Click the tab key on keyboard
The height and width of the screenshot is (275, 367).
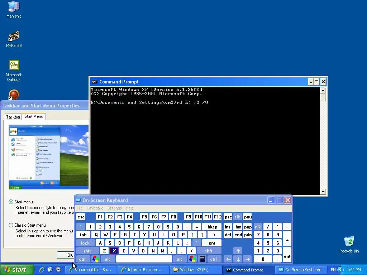click(83, 235)
